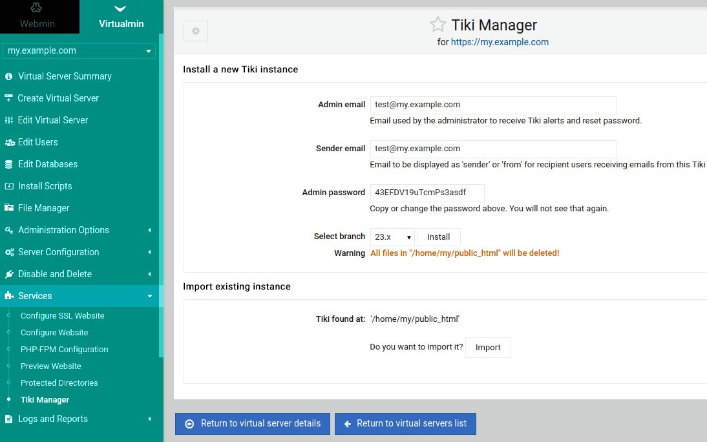
Task: Click the Install Scripts icon
Action: tap(9, 186)
